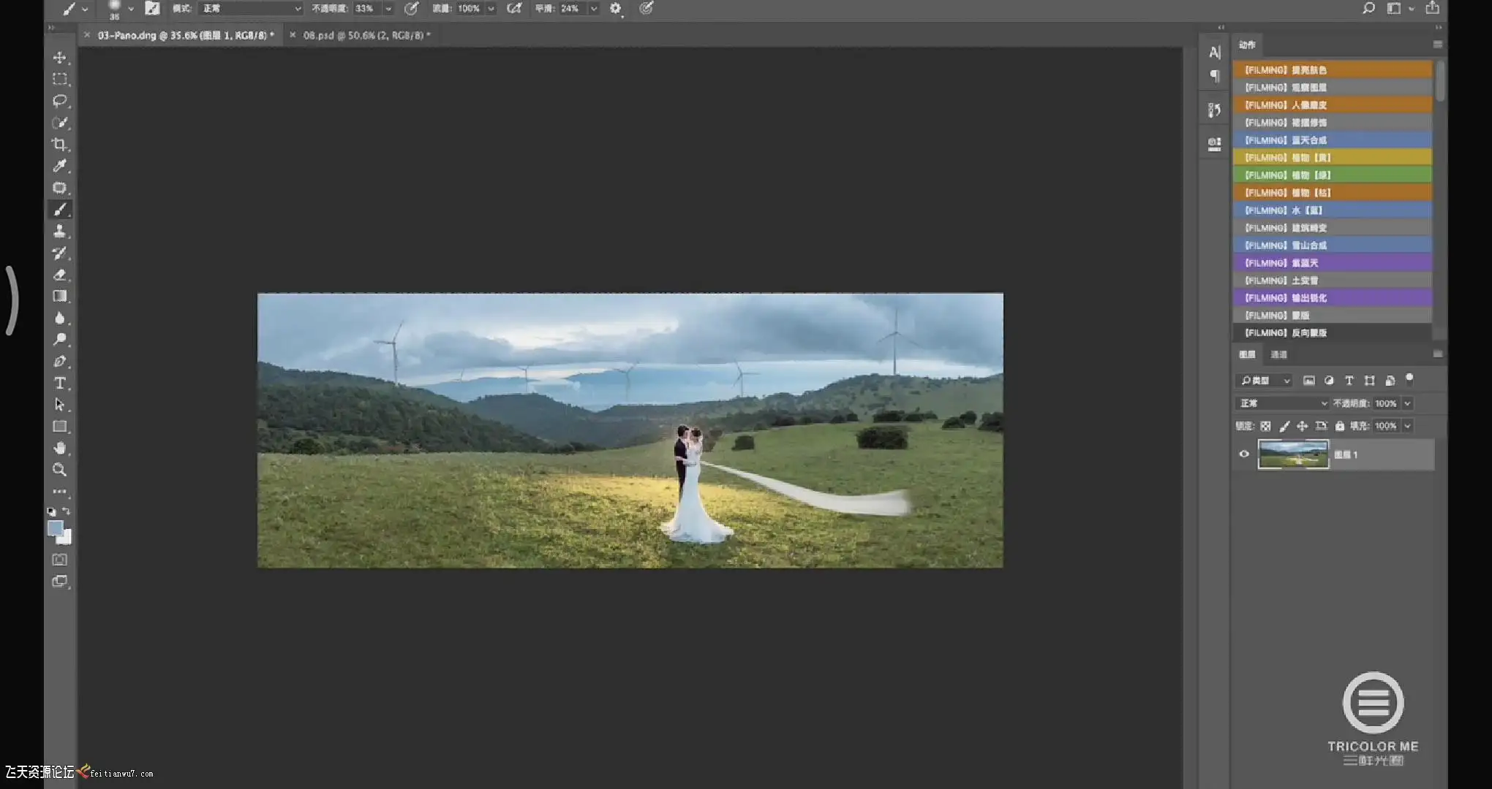The height and width of the screenshot is (789, 1492).
Task: Select the Crop tool
Action: coord(60,144)
